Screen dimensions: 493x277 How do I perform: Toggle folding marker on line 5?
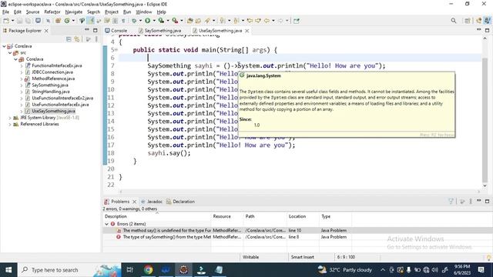pyautogui.click(x=116, y=50)
